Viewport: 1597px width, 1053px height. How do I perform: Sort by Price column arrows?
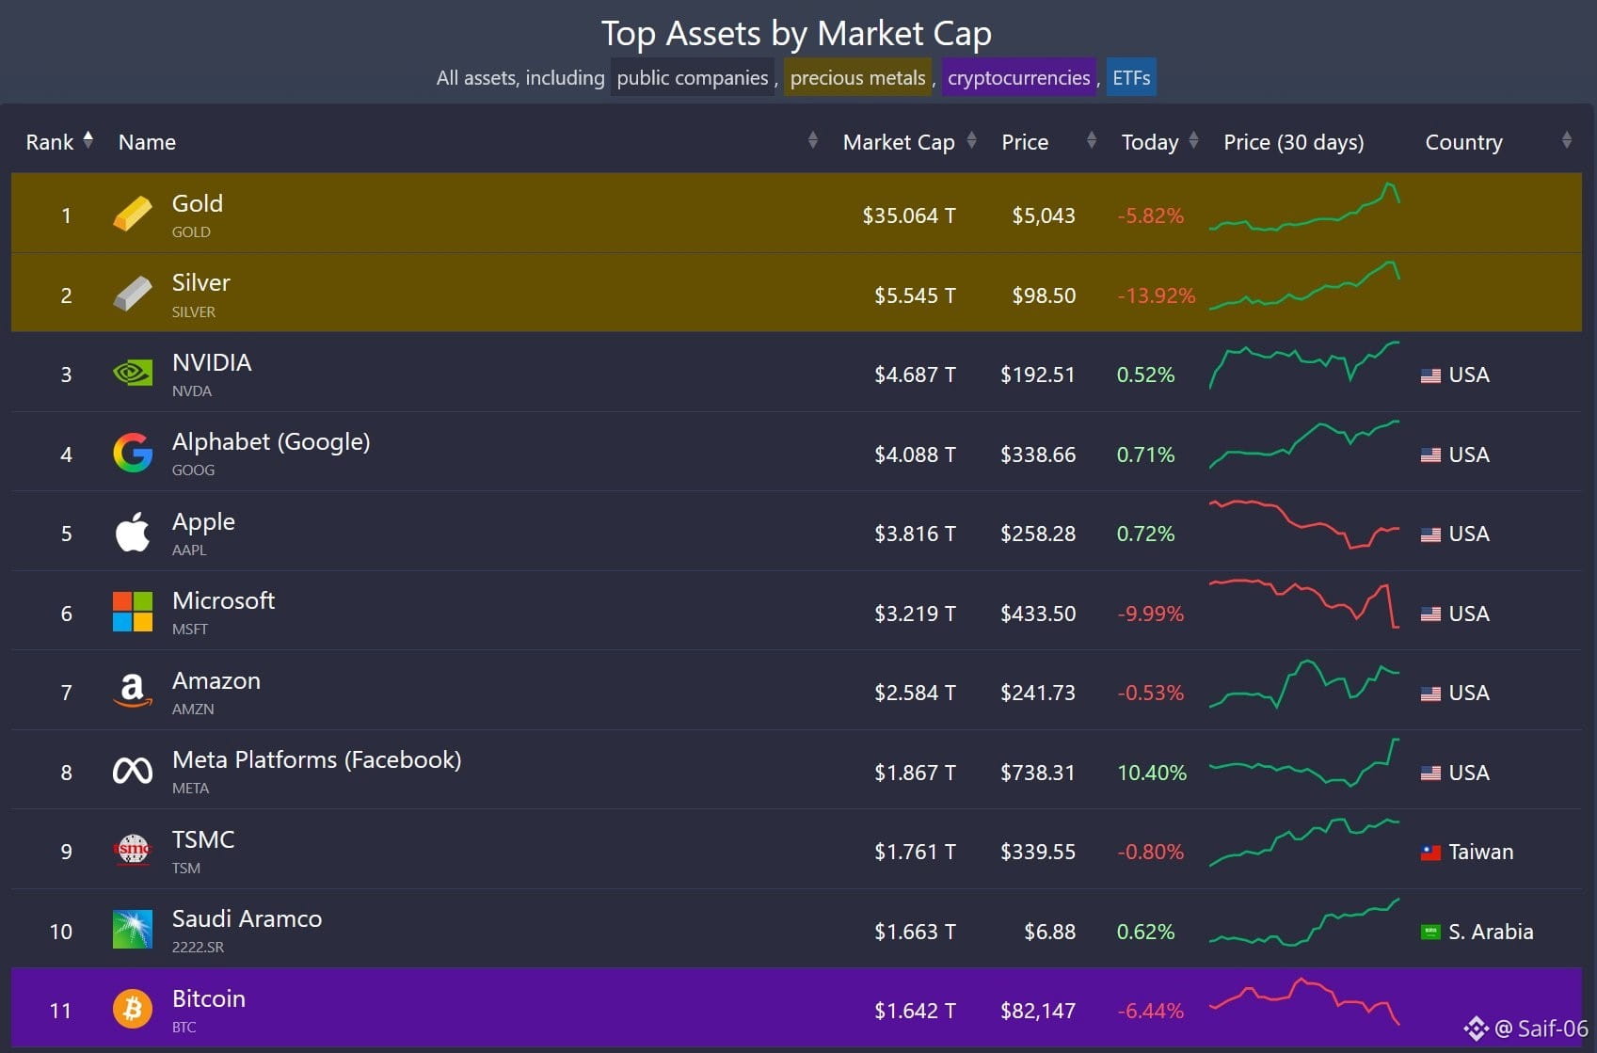(1091, 141)
